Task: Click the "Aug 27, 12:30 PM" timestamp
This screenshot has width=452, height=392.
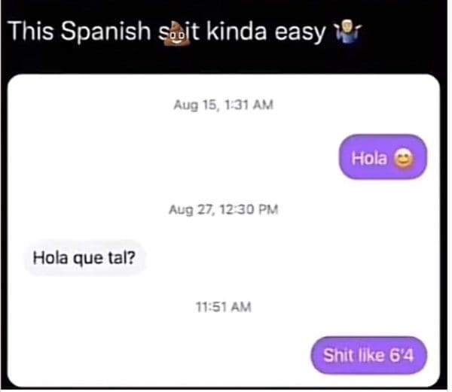Action: [x=224, y=209]
